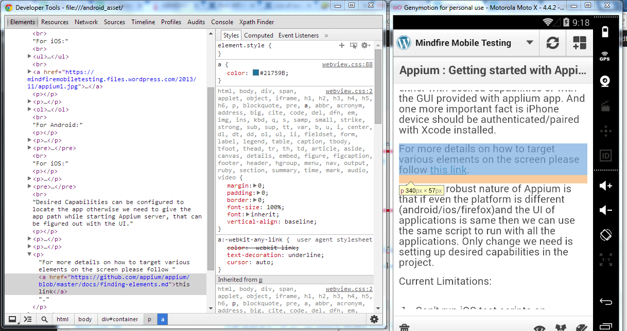627x331 pixels.
Task: Select body in the breadcrumb bar
Action: 85,319
